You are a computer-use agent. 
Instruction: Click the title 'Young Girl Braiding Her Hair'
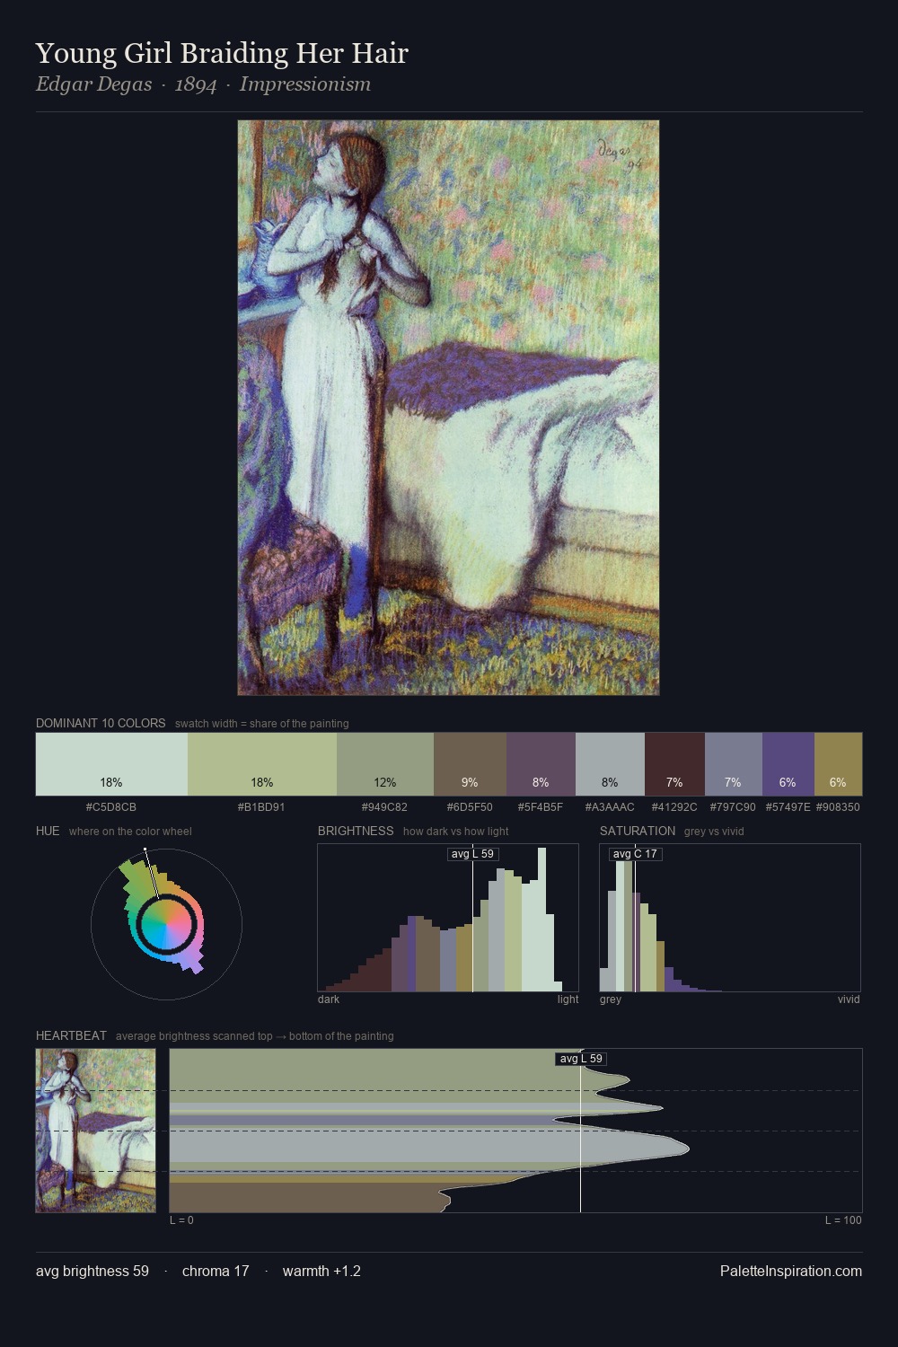pos(222,54)
